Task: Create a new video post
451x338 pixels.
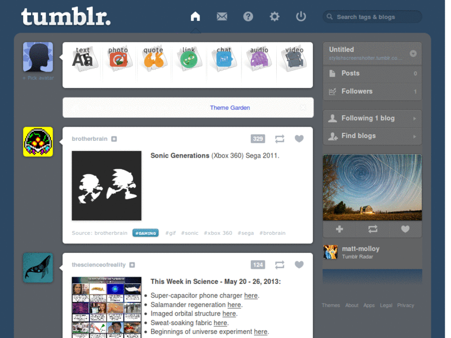Action: pyautogui.click(x=294, y=59)
